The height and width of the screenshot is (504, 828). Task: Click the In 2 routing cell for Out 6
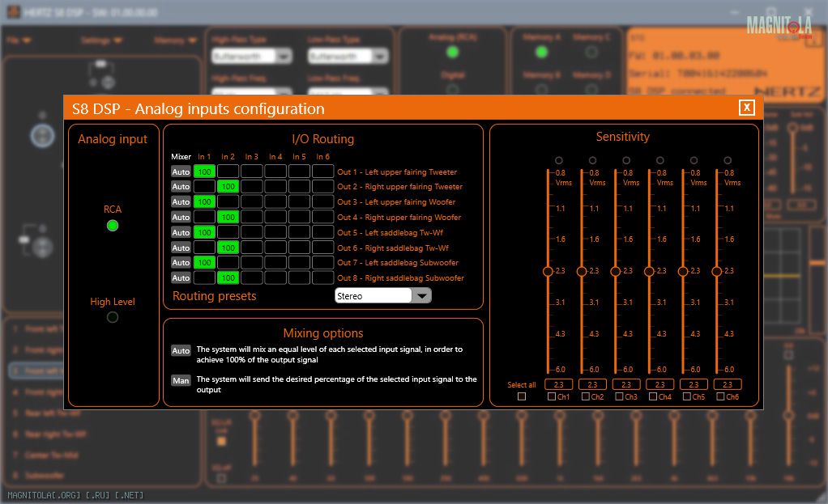click(x=228, y=248)
